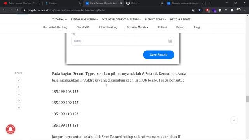Open the purple extension icon
249x140 pixels.
(214, 10)
